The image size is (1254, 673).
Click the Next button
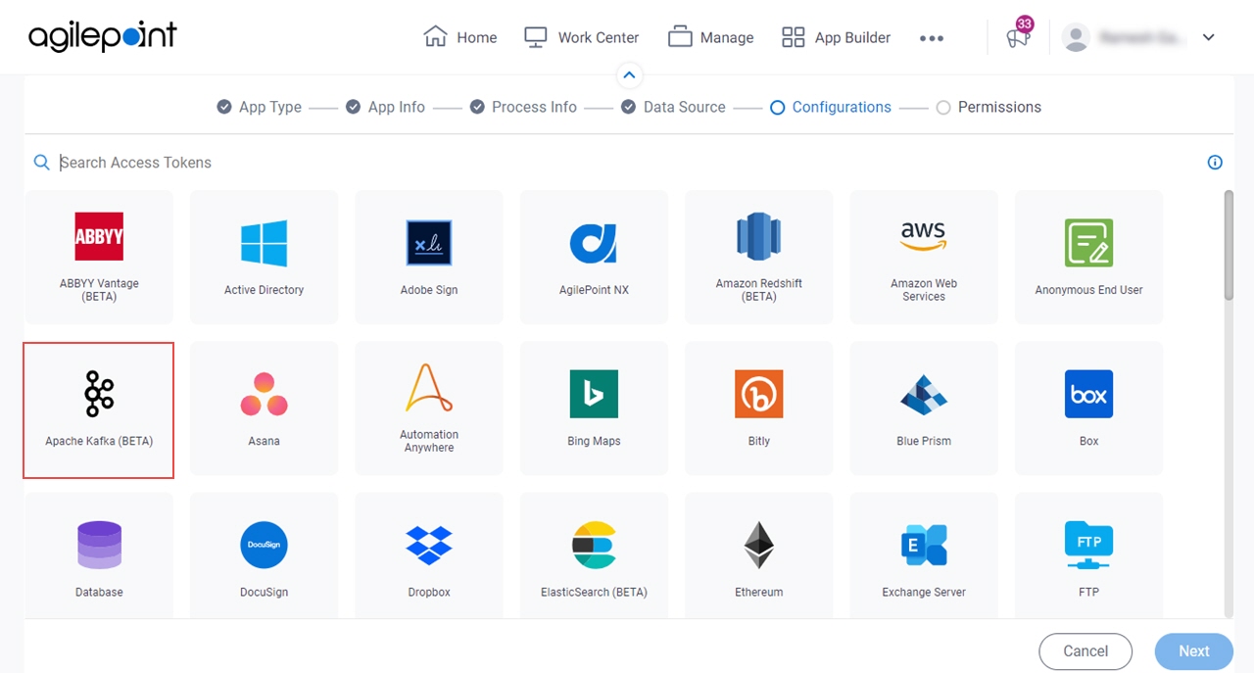click(x=1194, y=650)
